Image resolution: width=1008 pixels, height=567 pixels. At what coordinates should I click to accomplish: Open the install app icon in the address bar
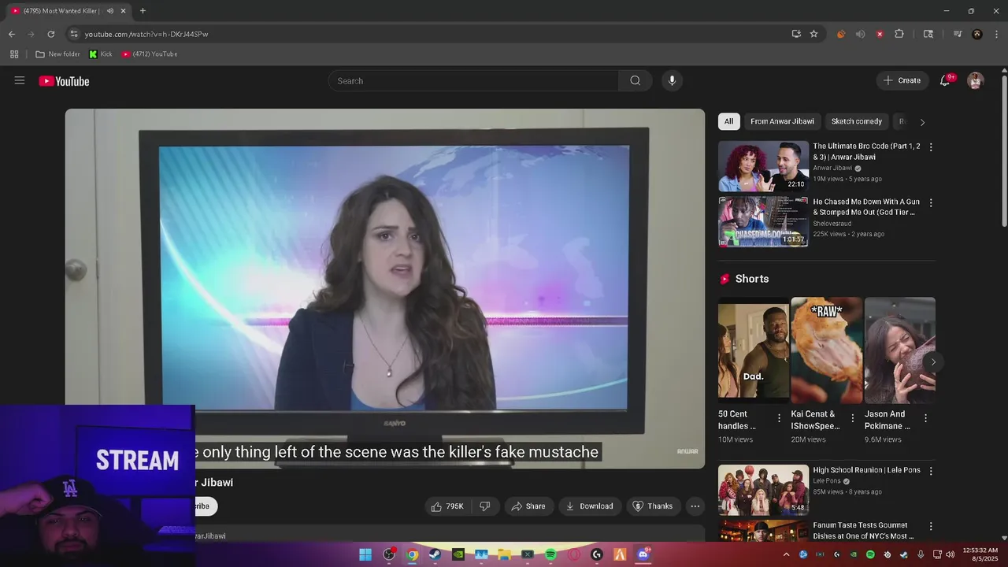(796, 34)
